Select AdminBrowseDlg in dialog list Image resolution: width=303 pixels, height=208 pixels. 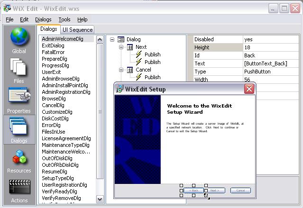[61, 79]
